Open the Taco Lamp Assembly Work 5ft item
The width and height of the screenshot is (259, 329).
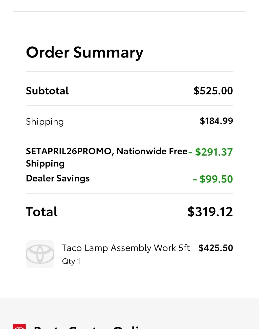coord(126,248)
